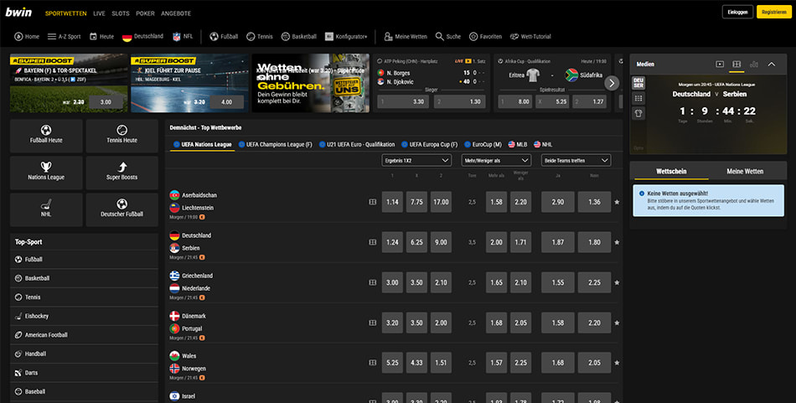Click Einloggen button
The height and width of the screenshot is (403, 796).
737,13
